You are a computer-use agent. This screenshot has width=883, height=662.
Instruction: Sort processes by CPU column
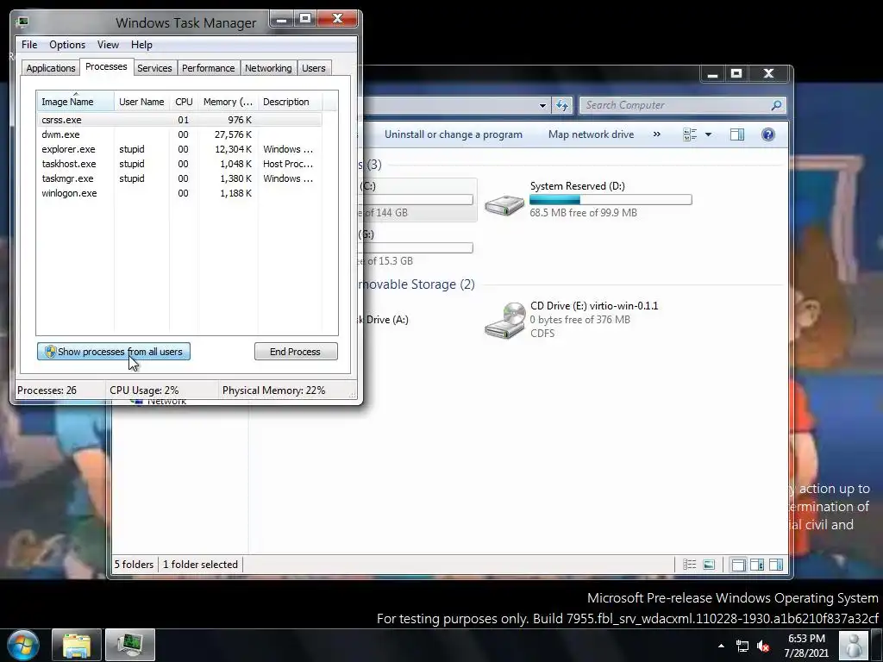pyautogui.click(x=184, y=102)
